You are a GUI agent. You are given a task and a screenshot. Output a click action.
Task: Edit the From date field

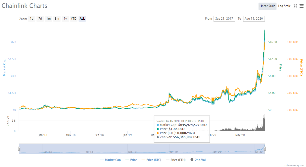click(224, 19)
